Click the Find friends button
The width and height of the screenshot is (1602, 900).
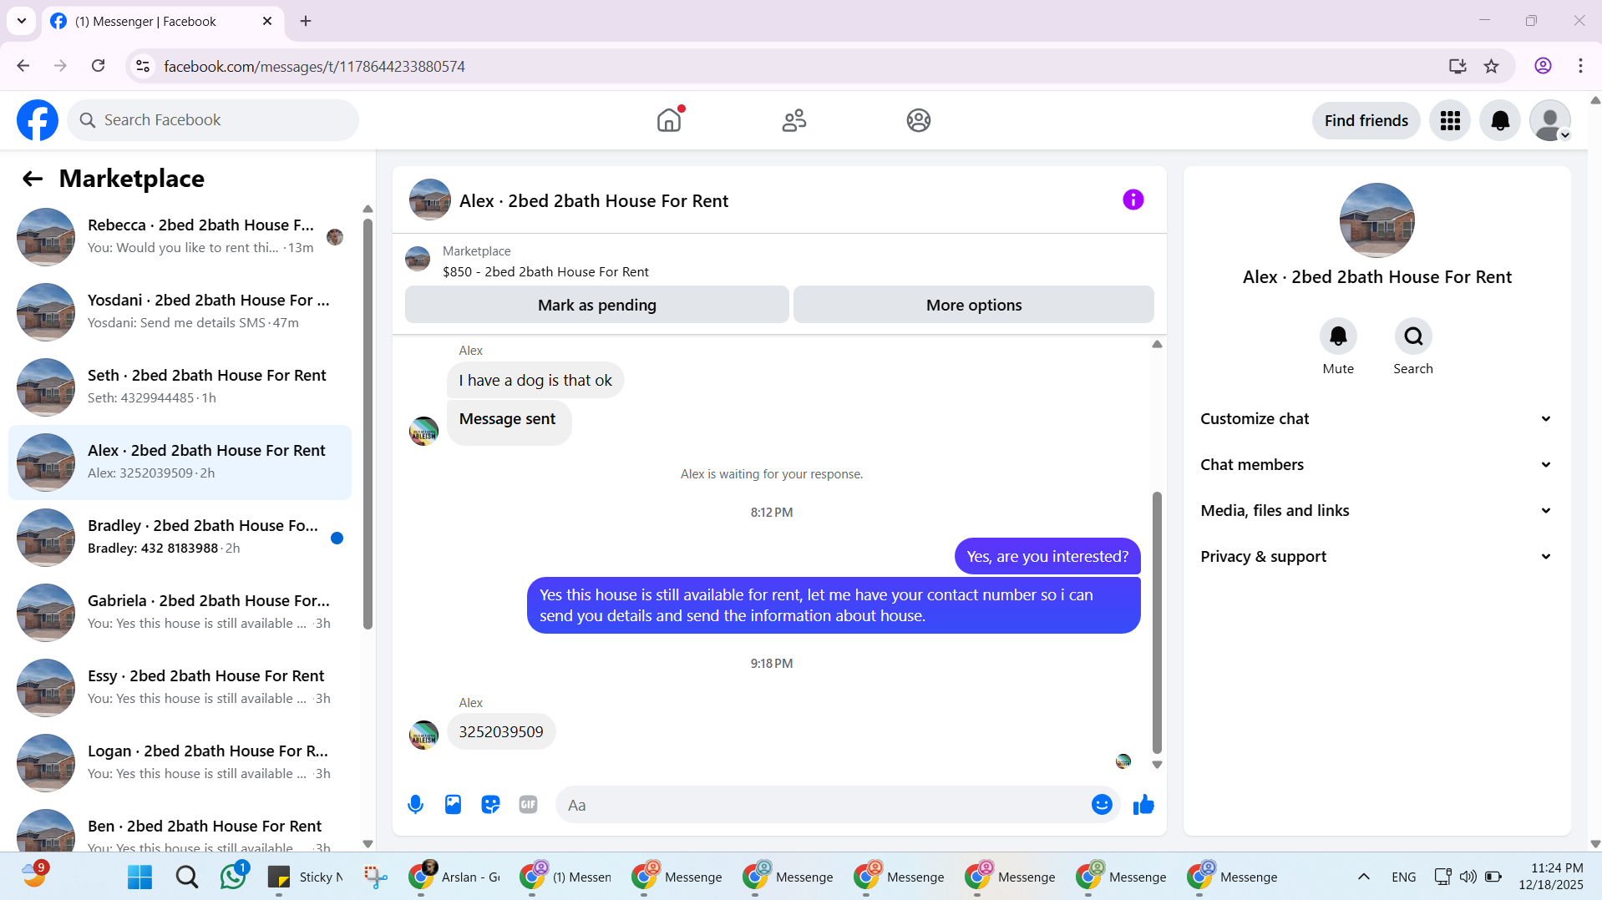[1366, 121]
